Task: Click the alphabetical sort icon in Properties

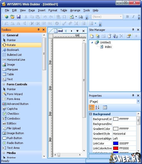Action: (97, 107)
